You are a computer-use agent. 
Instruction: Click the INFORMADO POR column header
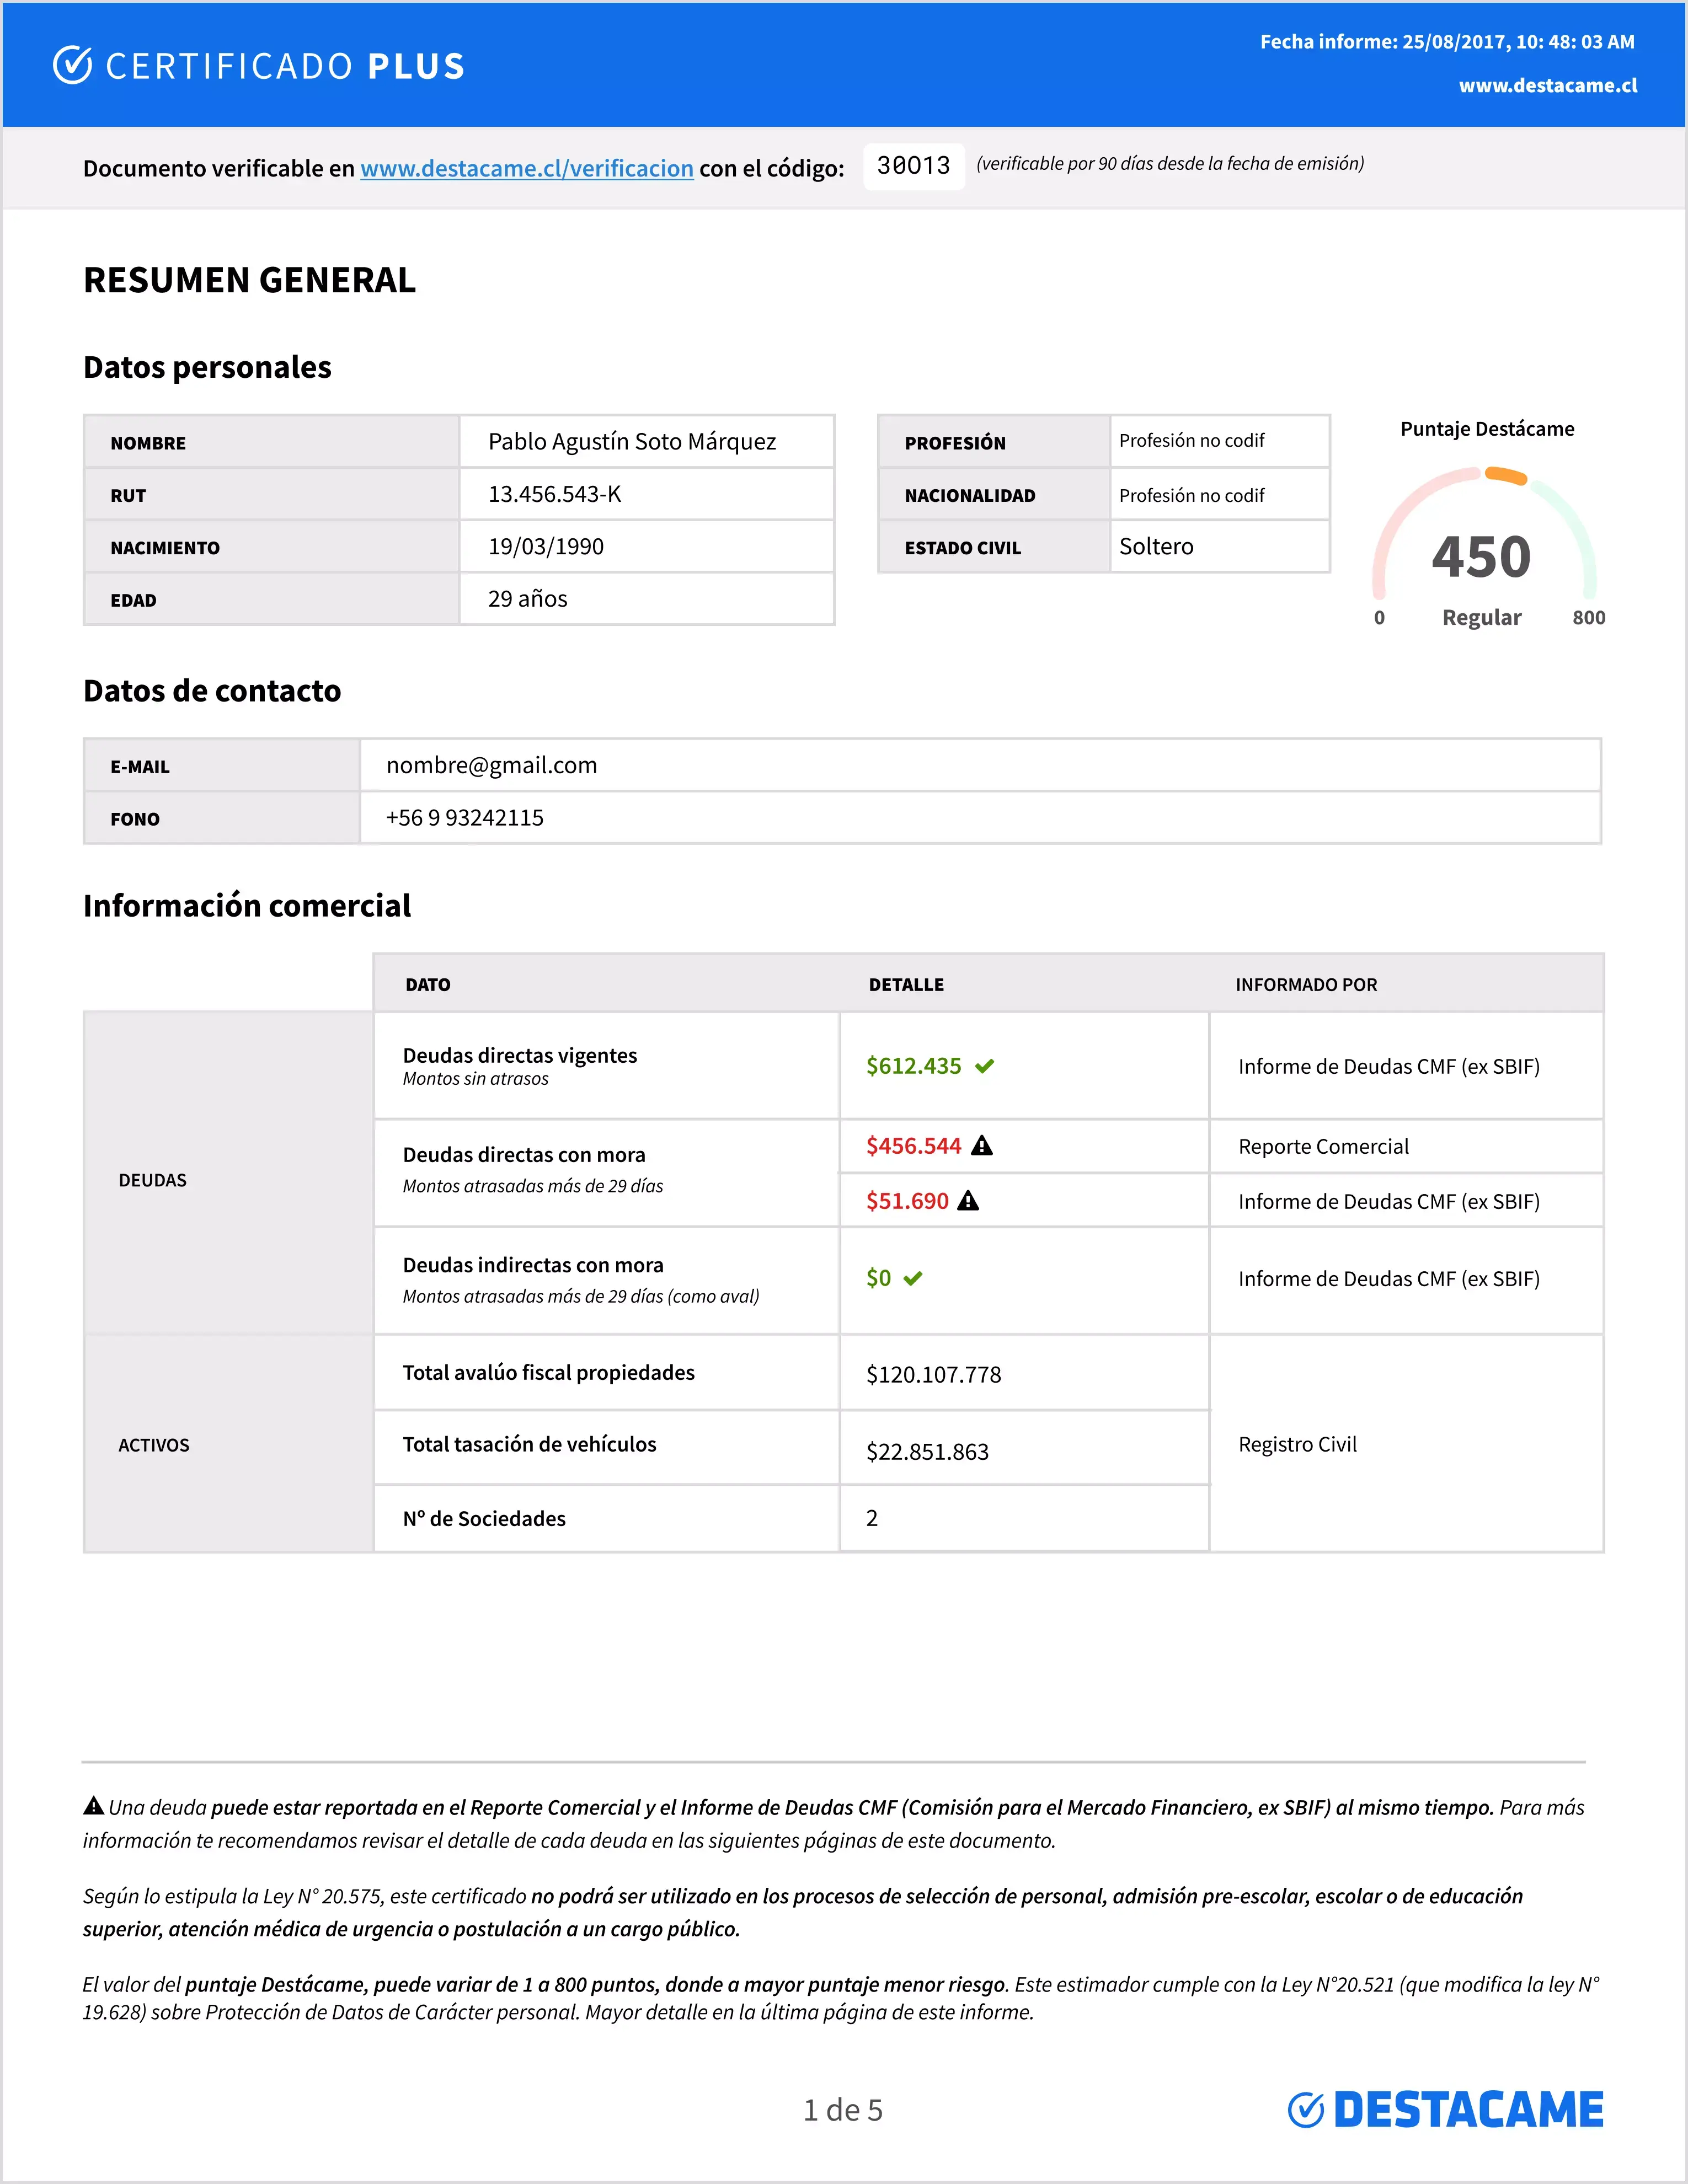tap(1306, 985)
